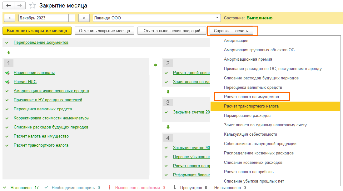Click the back navigation arrow
Screen dimensions: 343x191
click(x=8, y=6)
